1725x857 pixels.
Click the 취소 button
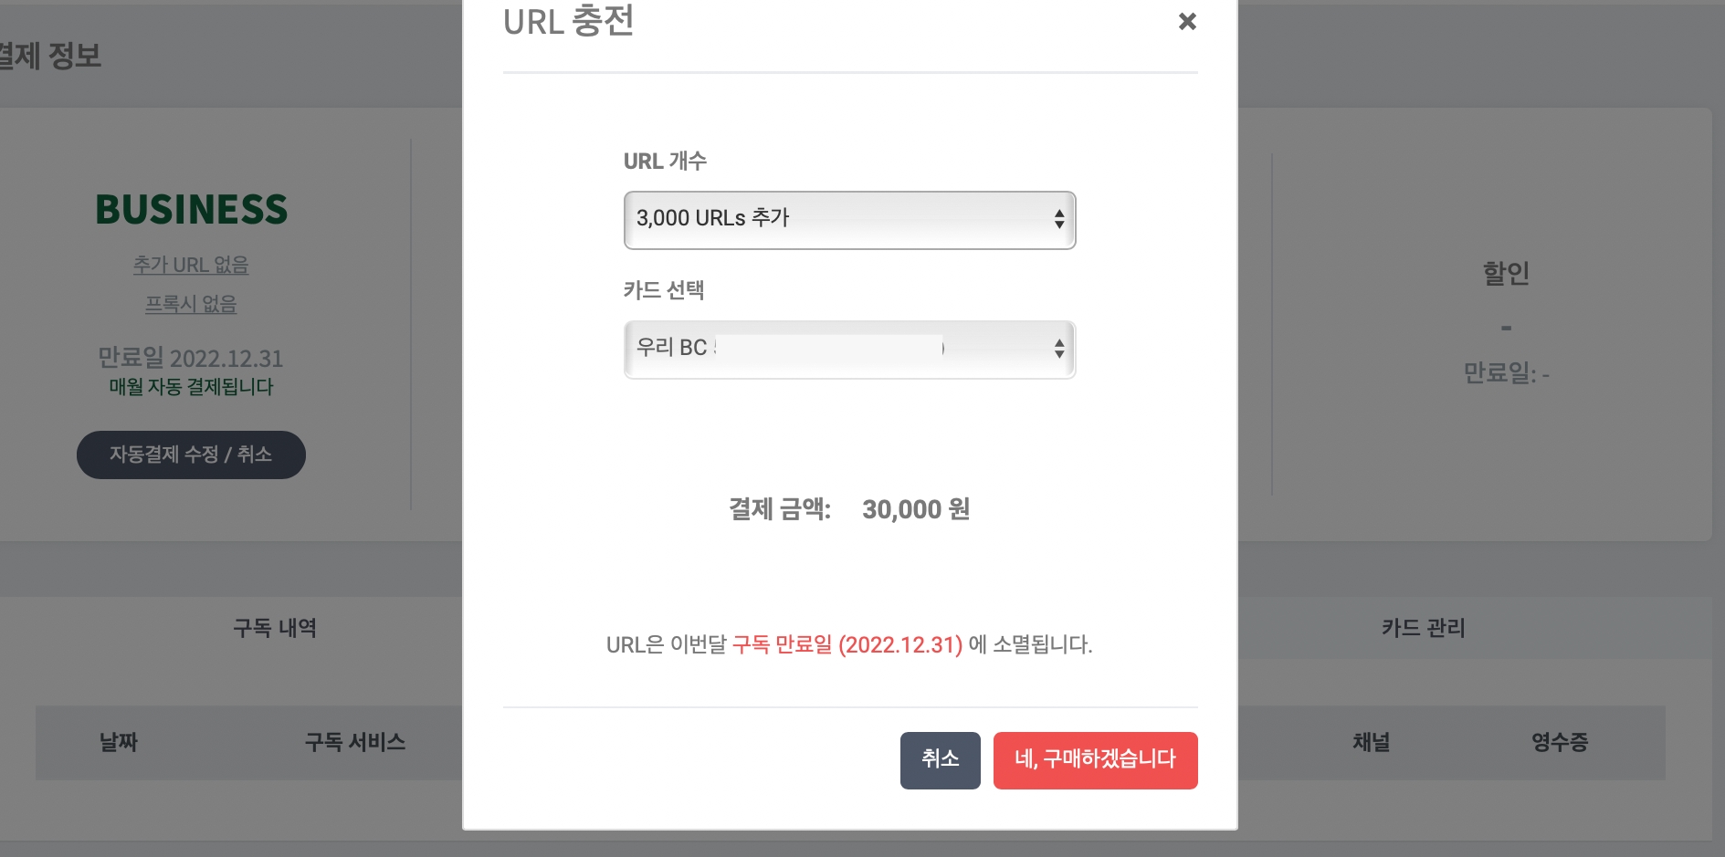click(940, 759)
